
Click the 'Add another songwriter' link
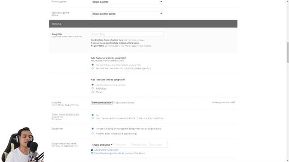(107, 150)
